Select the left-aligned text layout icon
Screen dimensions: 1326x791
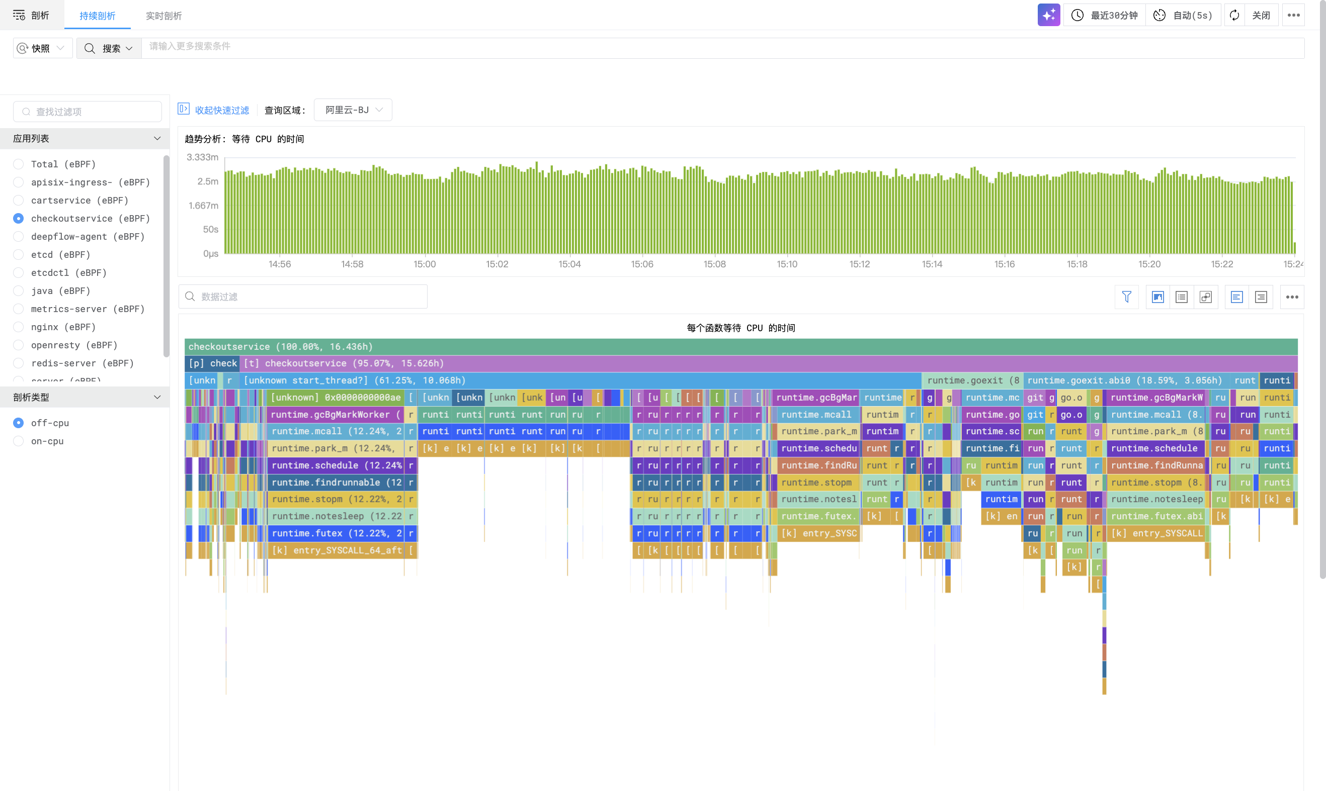click(x=1236, y=297)
